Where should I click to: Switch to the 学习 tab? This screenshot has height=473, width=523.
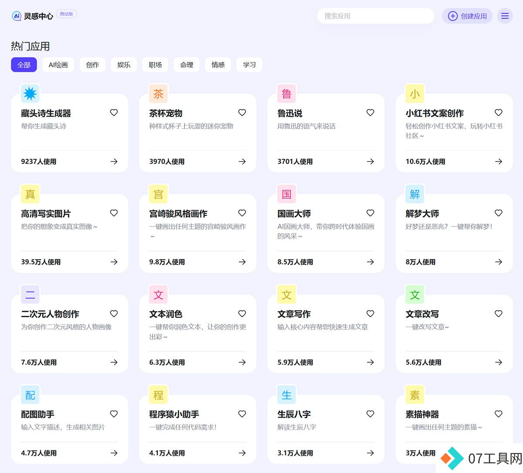coord(249,65)
